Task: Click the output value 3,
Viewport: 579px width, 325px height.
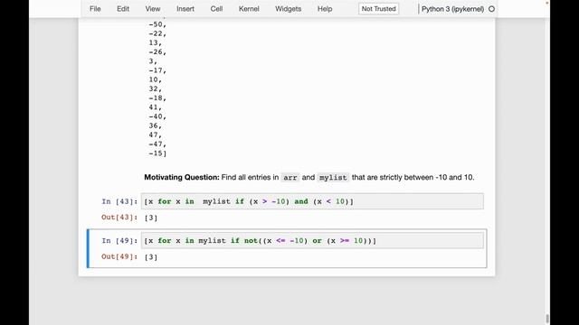Action: click(153, 61)
